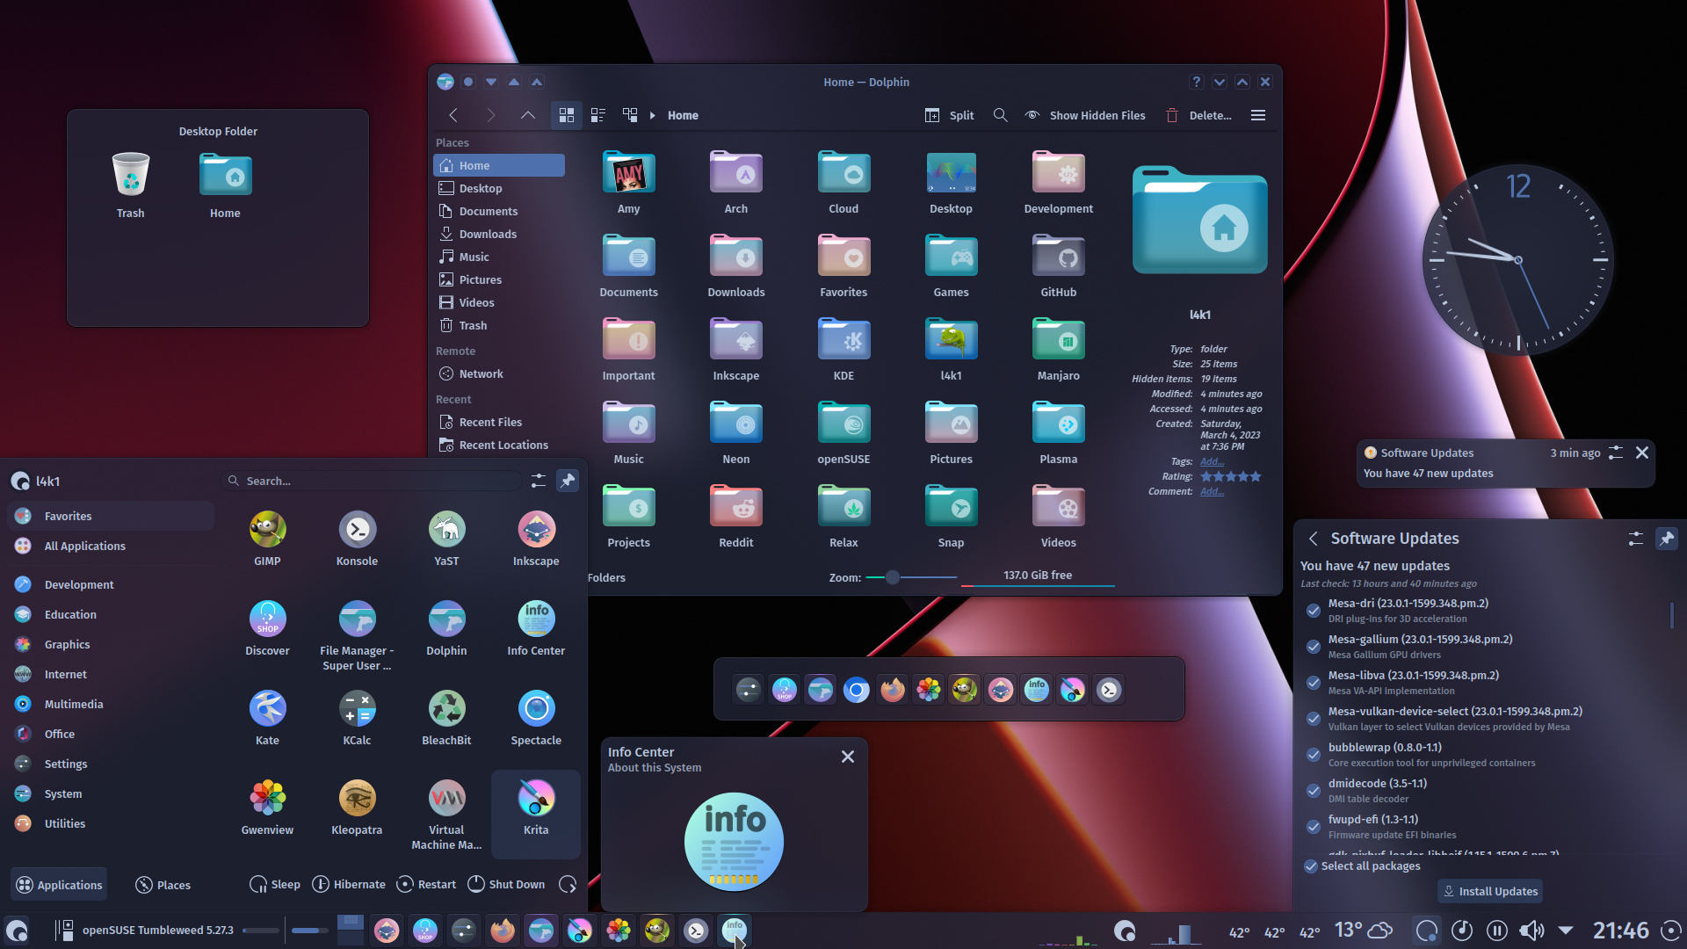
Task: Click the Delete button in Dolphin toolbar
Action: [1198, 115]
